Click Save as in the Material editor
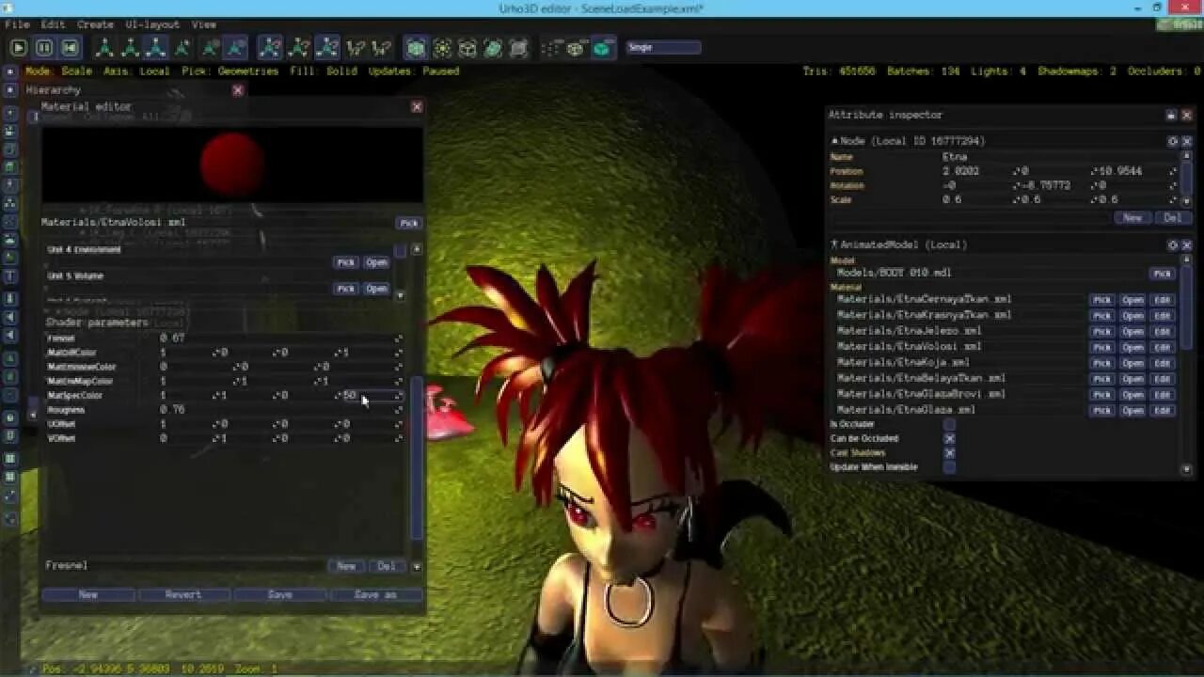Image resolution: width=1204 pixels, height=677 pixels. pos(375,595)
